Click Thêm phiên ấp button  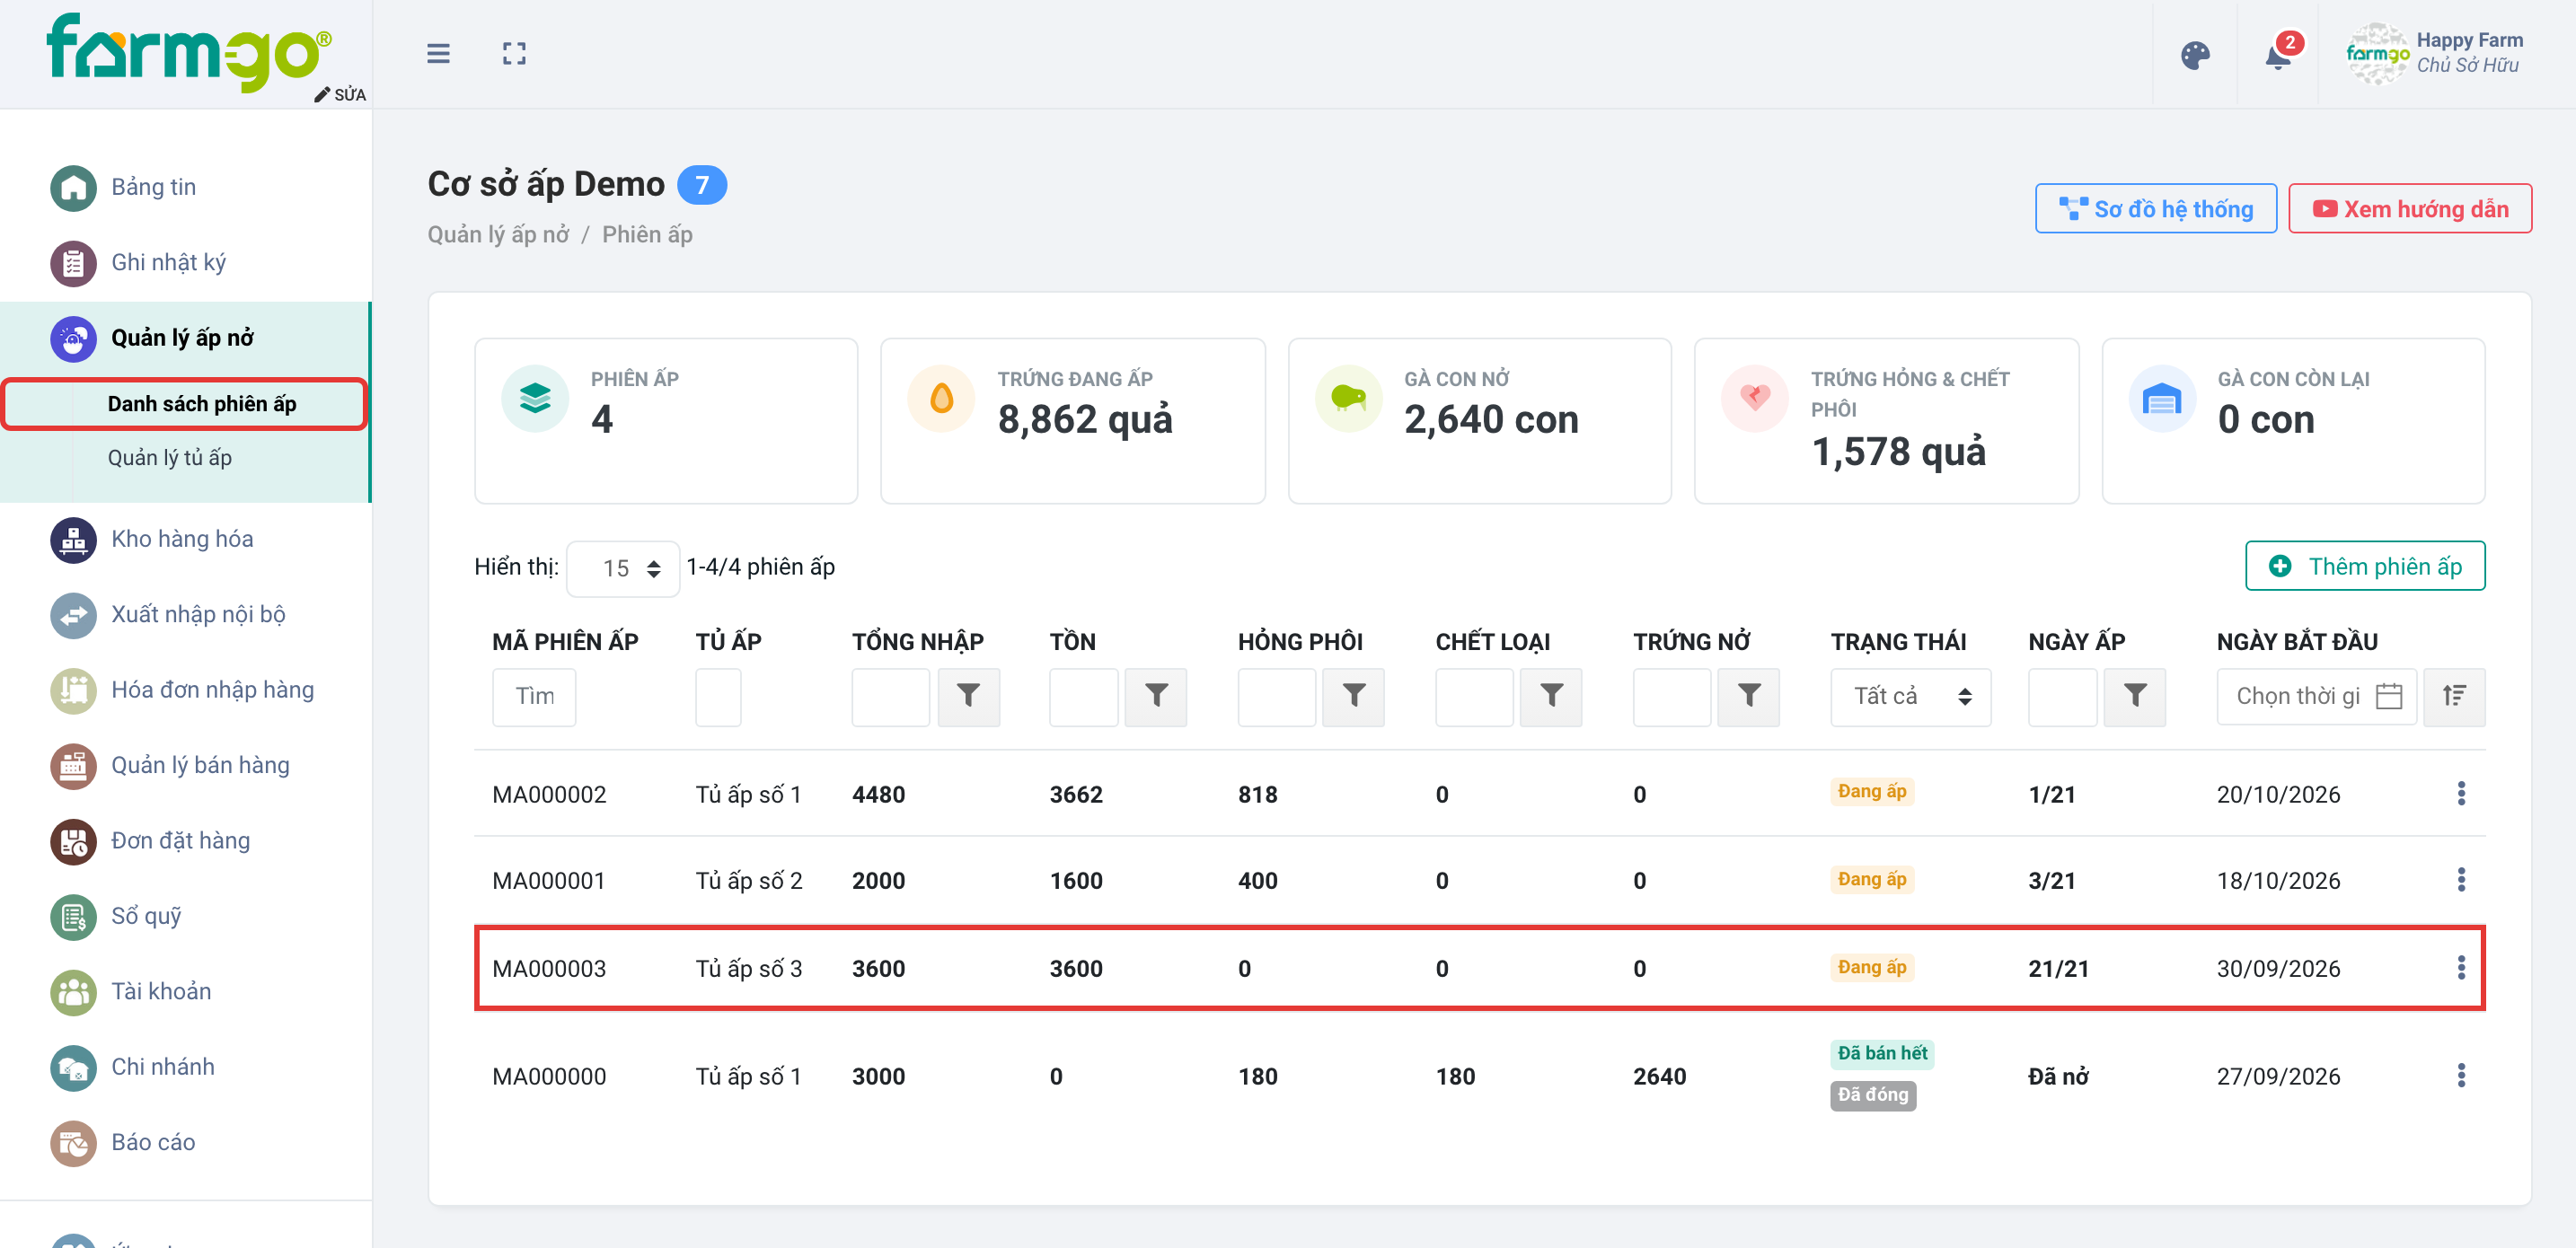2364,566
